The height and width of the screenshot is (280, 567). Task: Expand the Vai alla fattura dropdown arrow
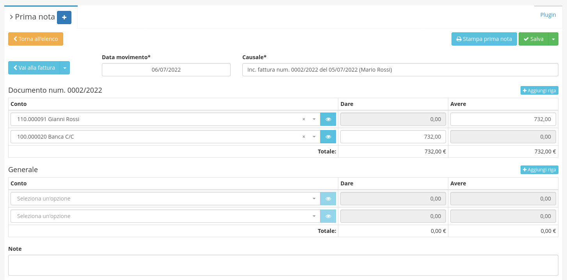[65, 68]
